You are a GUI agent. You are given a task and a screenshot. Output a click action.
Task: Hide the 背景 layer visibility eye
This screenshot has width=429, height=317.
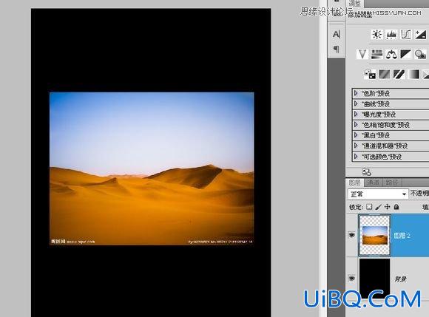352,278
